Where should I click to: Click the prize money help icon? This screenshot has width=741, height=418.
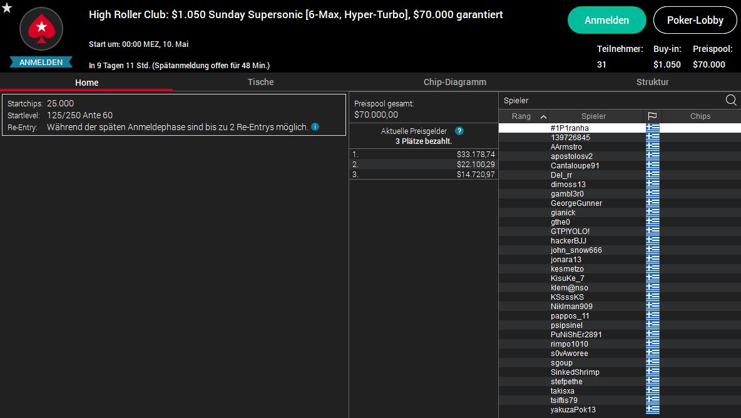[x=459, y=131]
